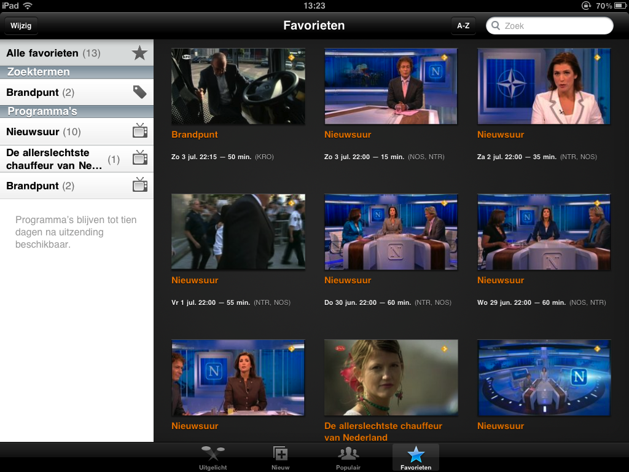Tap the rotation lock icon in status bar
The width and height of the screenshot is (629, 472).
(x=586, y=6)
